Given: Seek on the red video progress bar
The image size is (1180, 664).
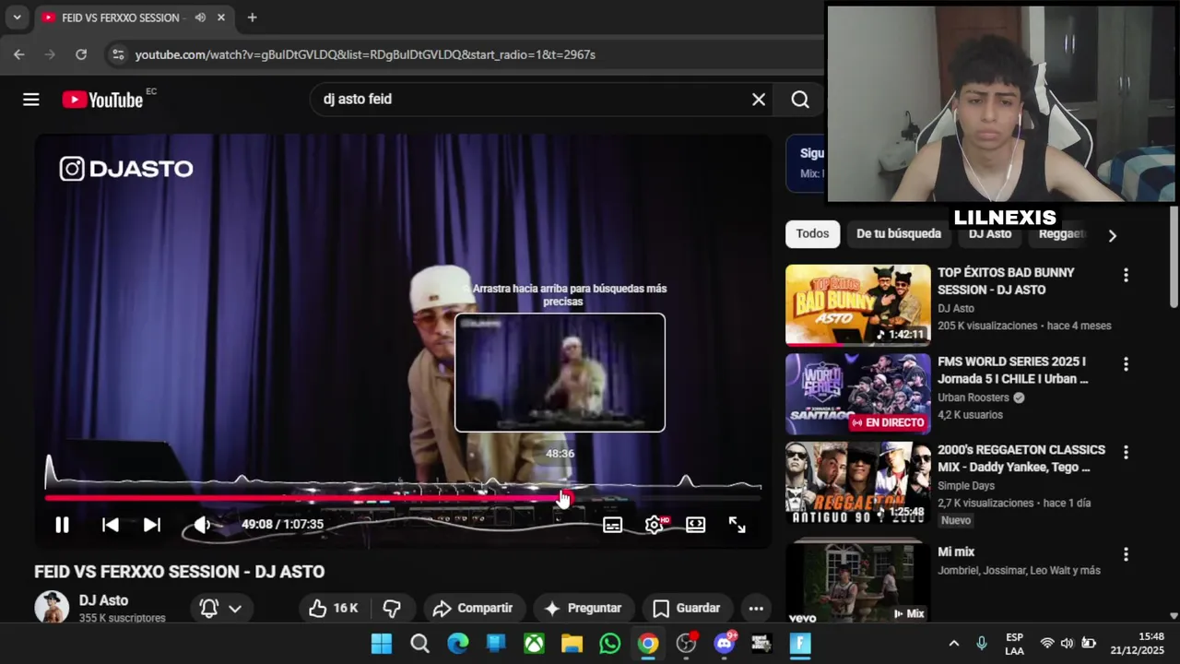Looking at the screenshot, I should coord(403,498).
